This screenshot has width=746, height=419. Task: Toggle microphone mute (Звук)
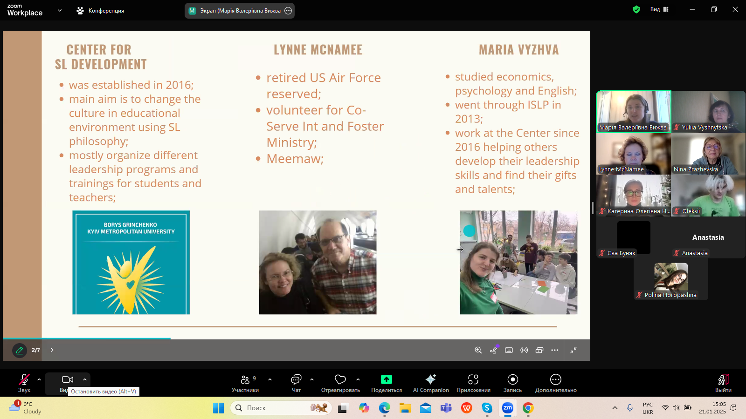coord(24,383)
